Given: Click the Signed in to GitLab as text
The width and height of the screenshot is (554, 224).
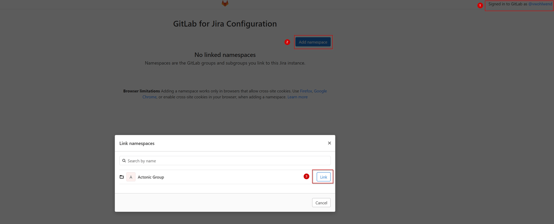Looking at the screenshot, I should [508, 4].
